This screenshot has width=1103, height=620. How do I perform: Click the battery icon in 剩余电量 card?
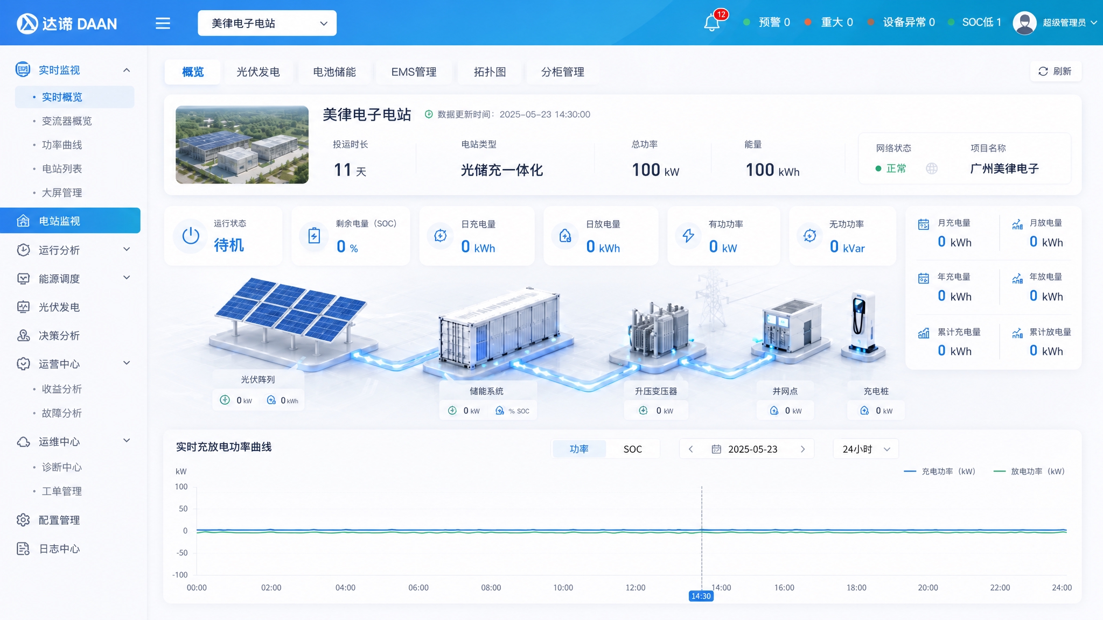(x=314, y=236)
